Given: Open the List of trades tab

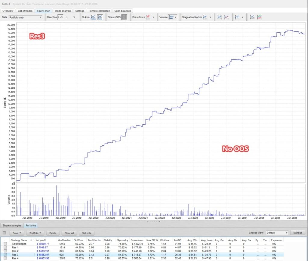Looking at the screenshot, I should point(25,11).
